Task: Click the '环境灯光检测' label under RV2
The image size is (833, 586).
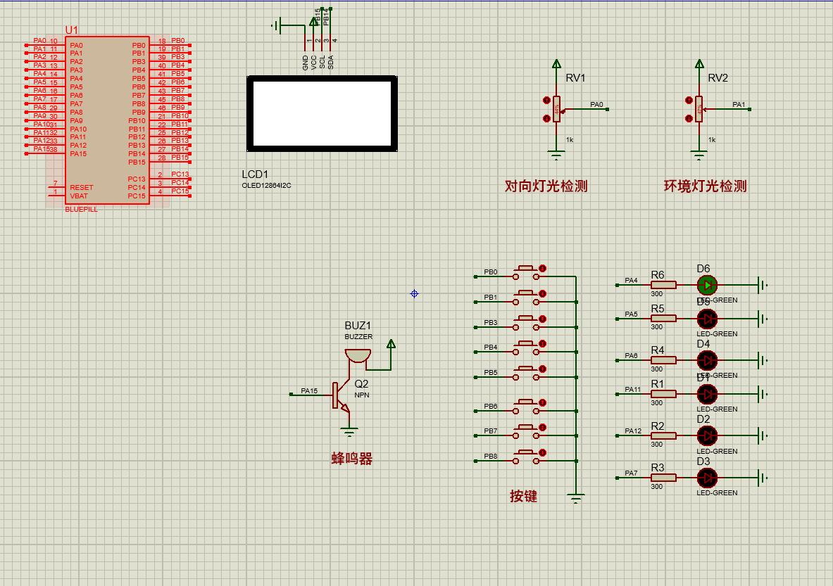Action: (706, 186)
